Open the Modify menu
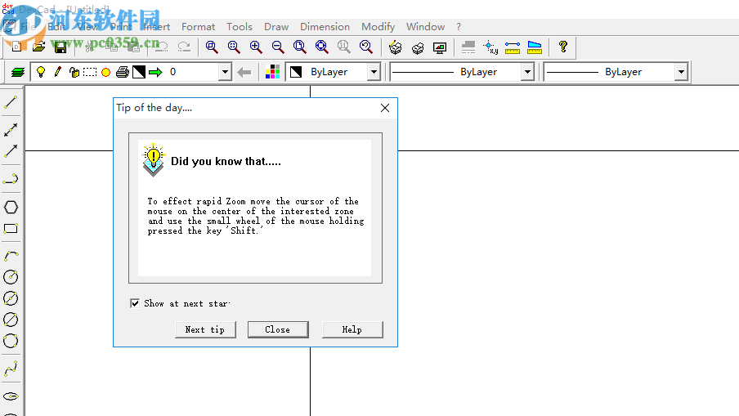The height and width of the screenshot is (416, 739). [378, 27]
